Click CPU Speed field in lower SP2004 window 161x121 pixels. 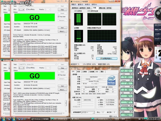(x=39, y=88)
